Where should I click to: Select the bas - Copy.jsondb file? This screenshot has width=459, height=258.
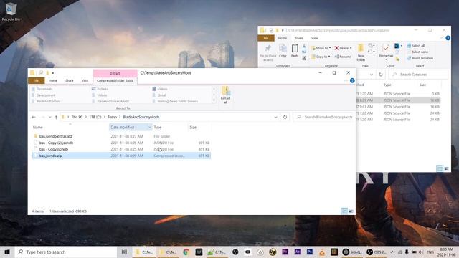pos(54,149)
